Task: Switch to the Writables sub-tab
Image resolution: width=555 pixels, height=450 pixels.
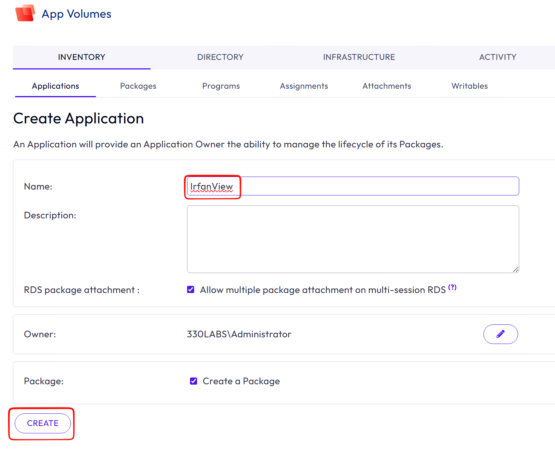Action: 470,86
